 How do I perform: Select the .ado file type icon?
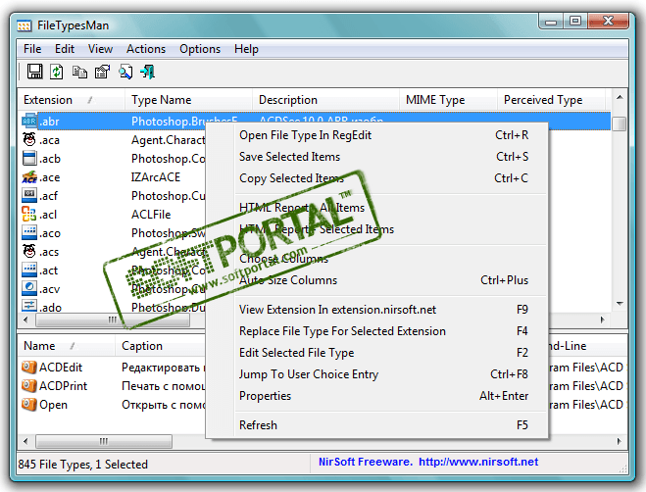pyautogui.click(x=29, y=307)
